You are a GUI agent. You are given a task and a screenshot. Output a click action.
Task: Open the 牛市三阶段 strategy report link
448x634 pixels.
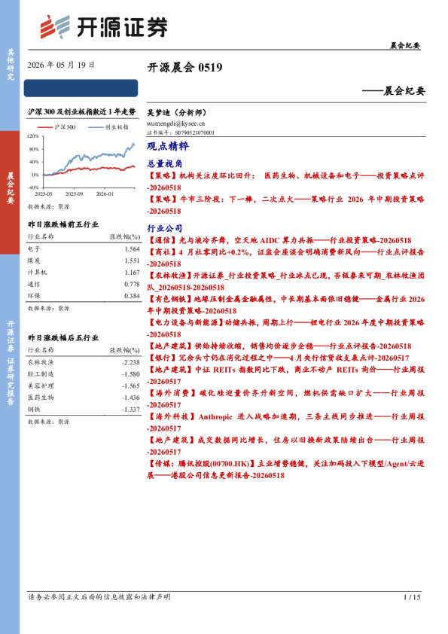(286, 205)
